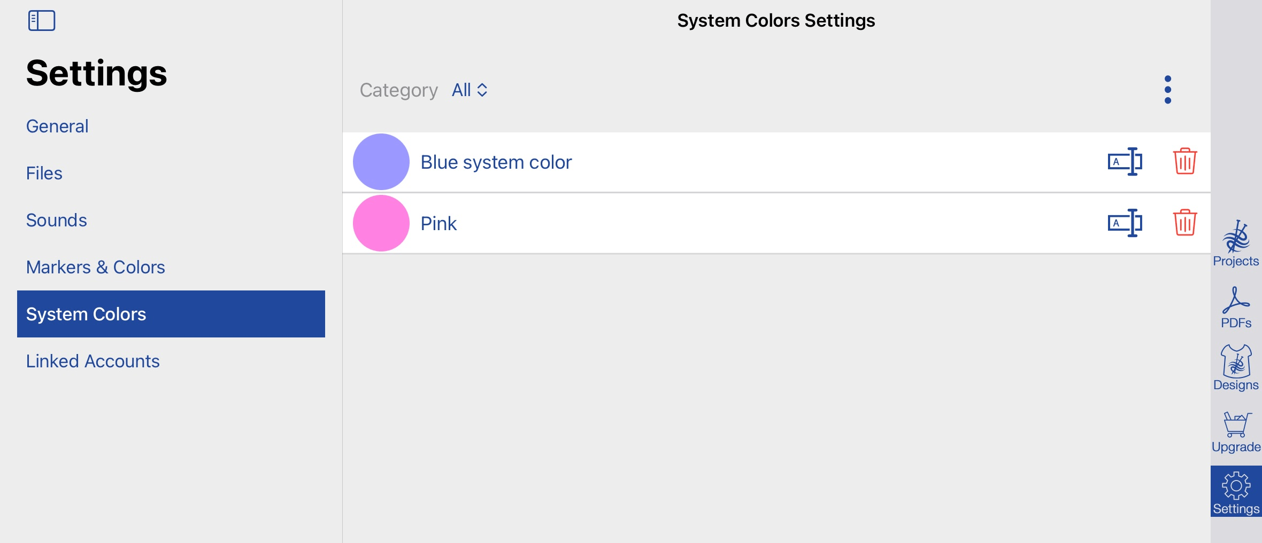Open the Upgrade shopping cart icon
The height and width of the screenshot is (543, 1262).
pos(1236,432)
